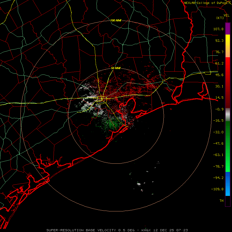
Task: Click the gray near-zero segment of the color bar
Action: (x=228, y=114)
